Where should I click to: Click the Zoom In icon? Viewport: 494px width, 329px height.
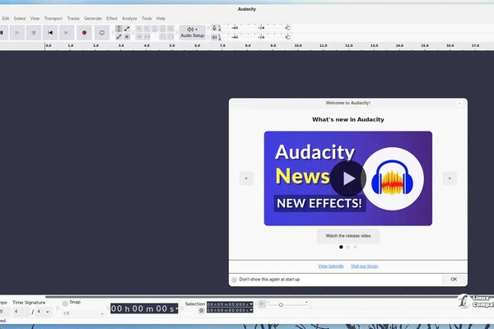click(x=139, y=29)
